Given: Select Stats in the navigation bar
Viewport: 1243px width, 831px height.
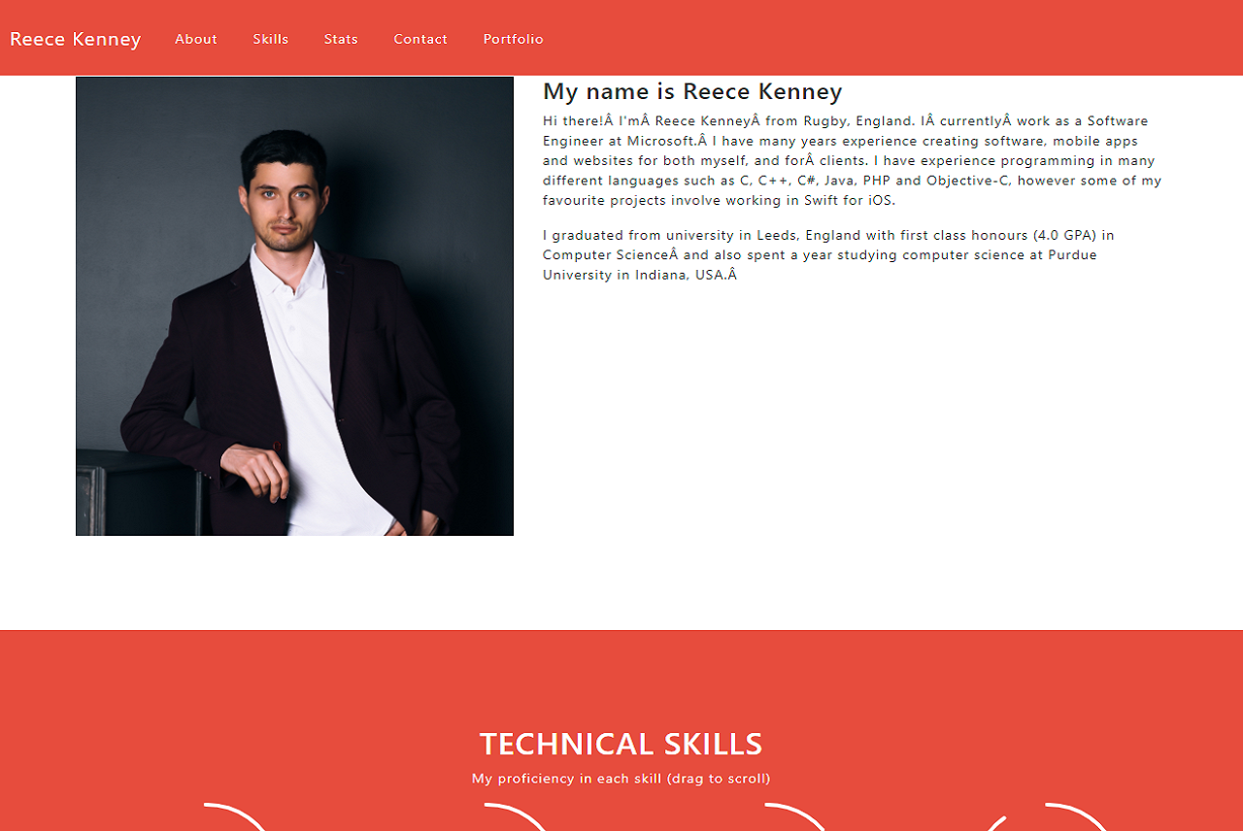Looking at the screenshot, I should (x=341, y=39).
